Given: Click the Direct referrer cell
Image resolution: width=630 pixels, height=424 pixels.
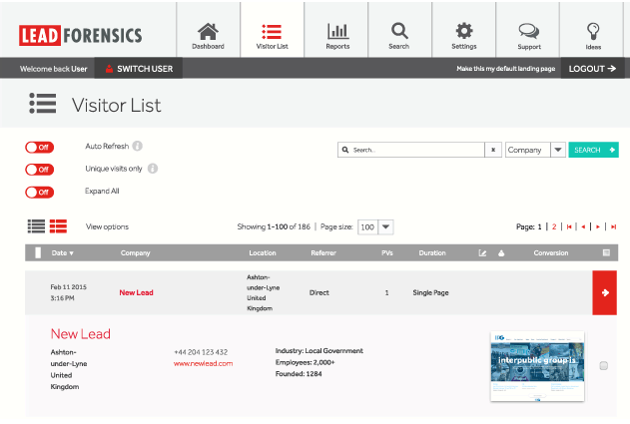Looking at the screenshot, I should pos(319,292).
